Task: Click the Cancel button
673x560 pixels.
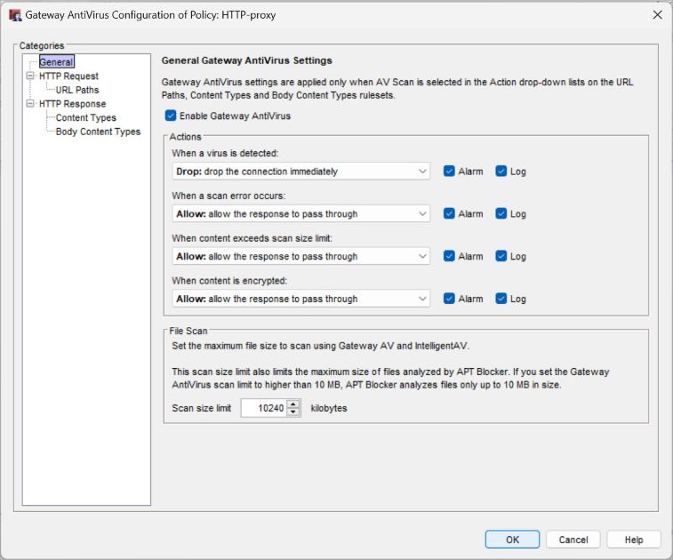Action: click(573, 540)
